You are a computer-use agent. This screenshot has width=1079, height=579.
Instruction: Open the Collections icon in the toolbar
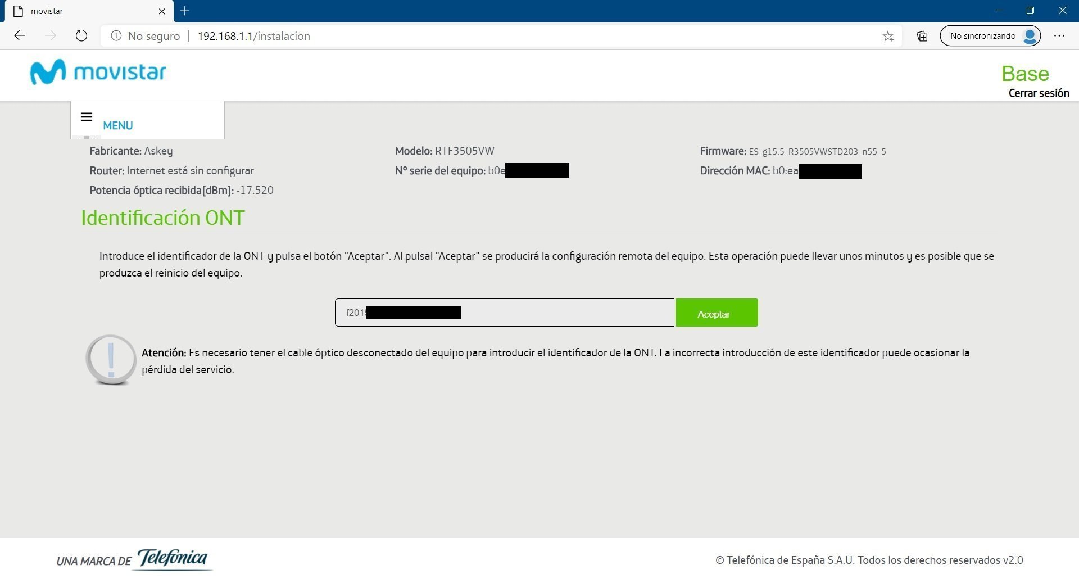click(922, 37)
